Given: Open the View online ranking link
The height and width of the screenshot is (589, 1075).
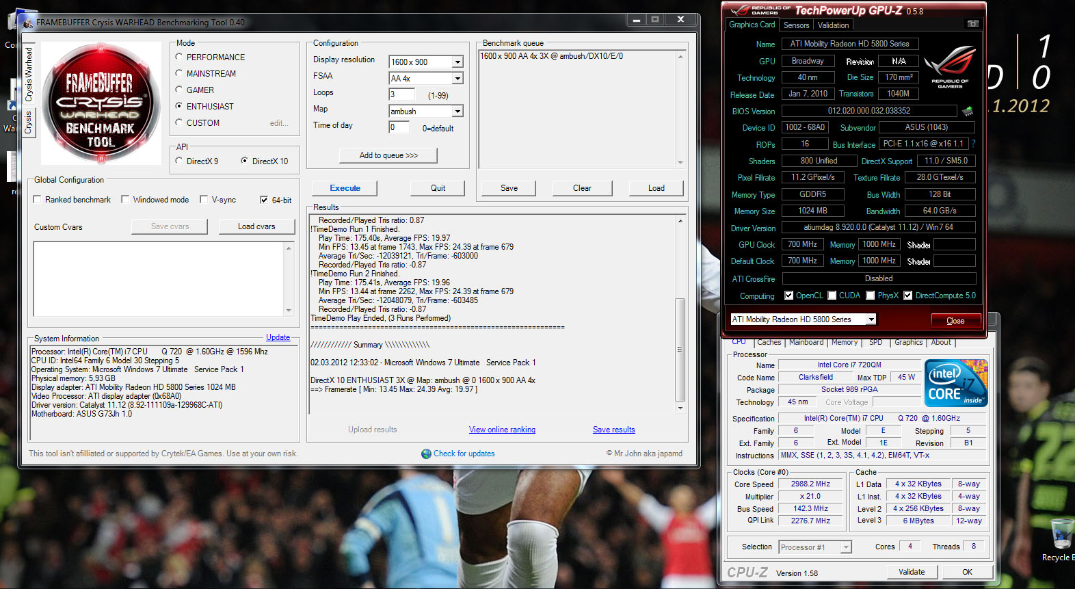Looking at the screenshot, I should point(502,430).
